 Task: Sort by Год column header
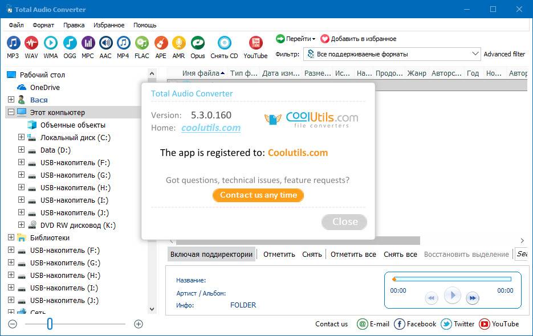tap(473, 73)
